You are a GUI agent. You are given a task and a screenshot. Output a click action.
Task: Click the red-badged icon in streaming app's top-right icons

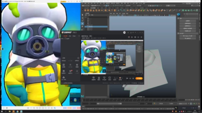click(129, 37)
